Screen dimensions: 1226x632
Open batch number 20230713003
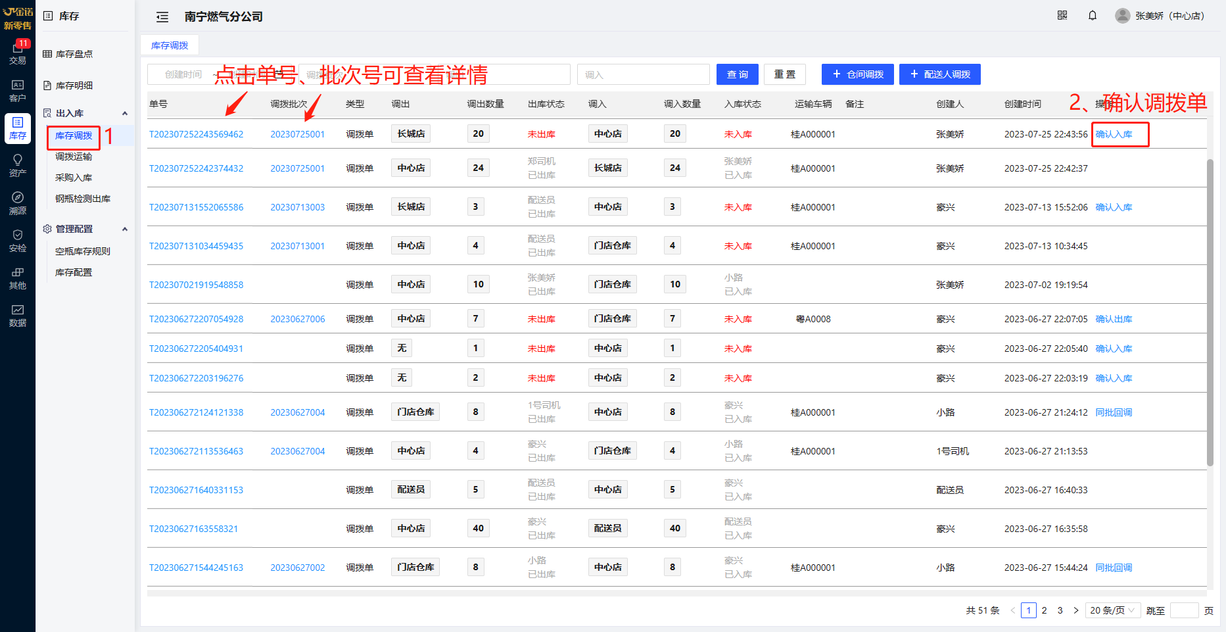tap(297, 207)
